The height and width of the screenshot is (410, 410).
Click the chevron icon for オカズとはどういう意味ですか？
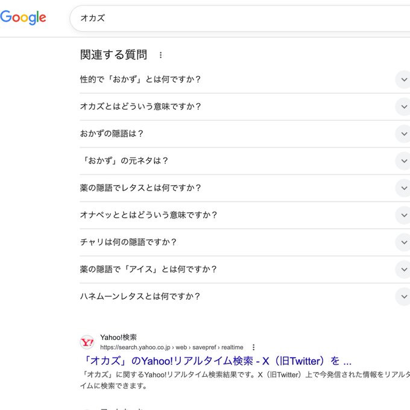click(403, 107)
